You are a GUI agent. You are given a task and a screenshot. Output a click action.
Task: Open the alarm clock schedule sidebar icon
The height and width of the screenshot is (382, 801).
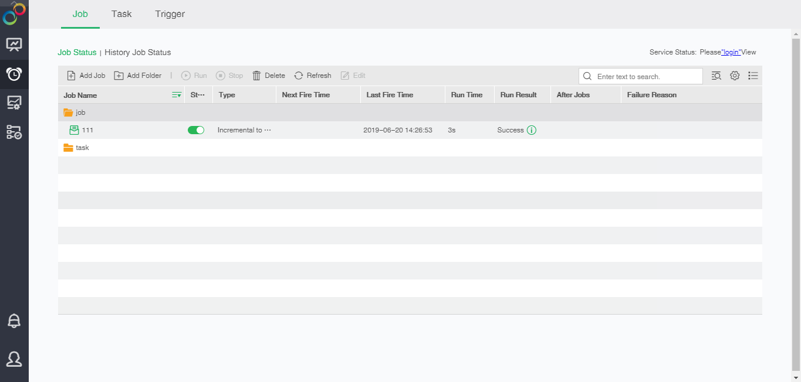pos(14,74)
